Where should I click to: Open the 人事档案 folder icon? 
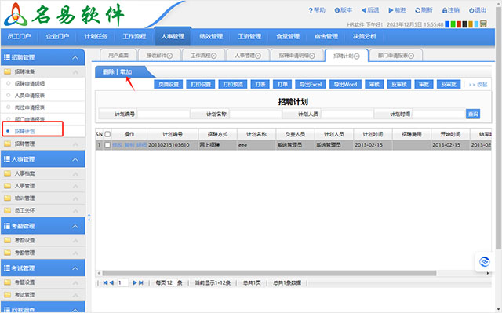tap(7, 174)
